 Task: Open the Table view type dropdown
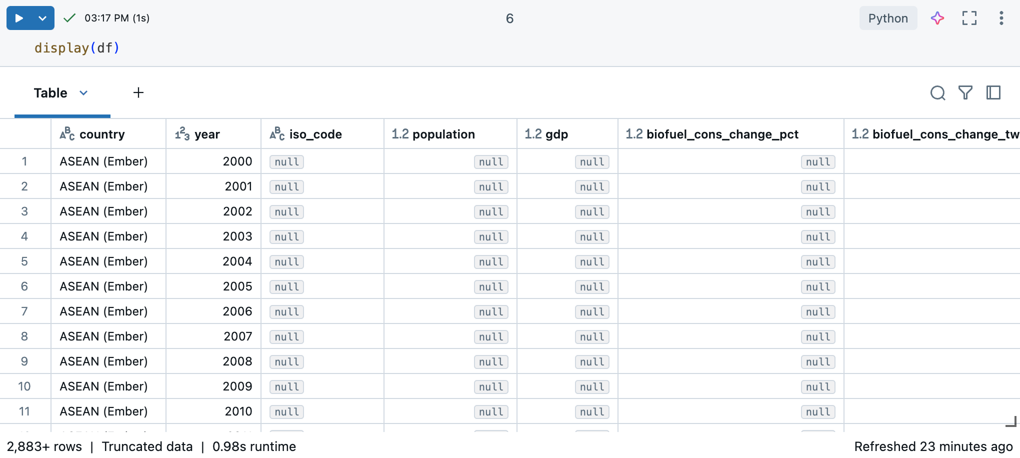click(83, 93)
